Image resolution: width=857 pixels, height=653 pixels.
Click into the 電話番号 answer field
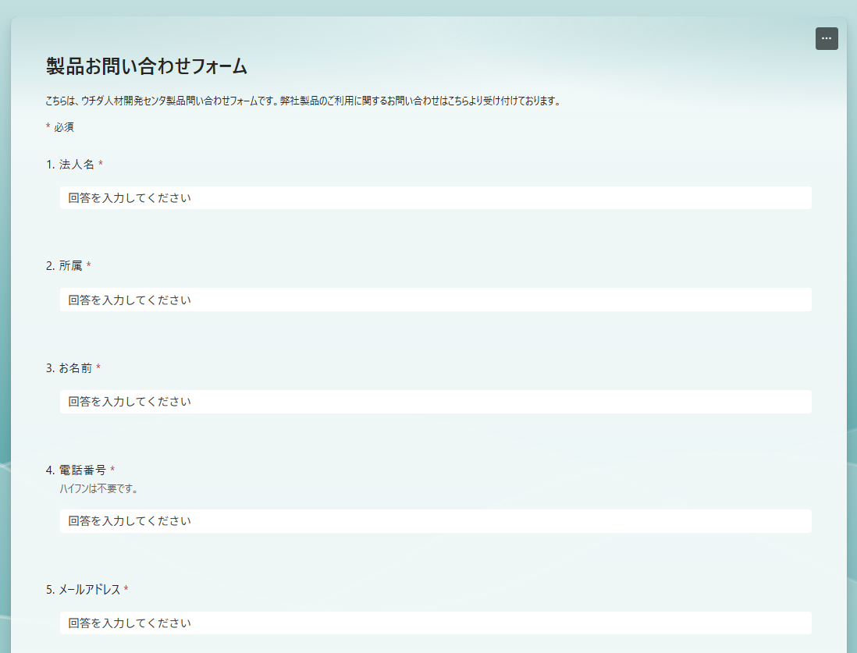tap(436, 521)
